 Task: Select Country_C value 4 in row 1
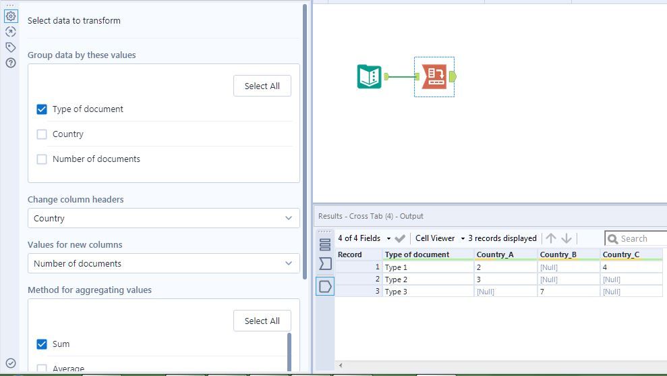point(631,267)
